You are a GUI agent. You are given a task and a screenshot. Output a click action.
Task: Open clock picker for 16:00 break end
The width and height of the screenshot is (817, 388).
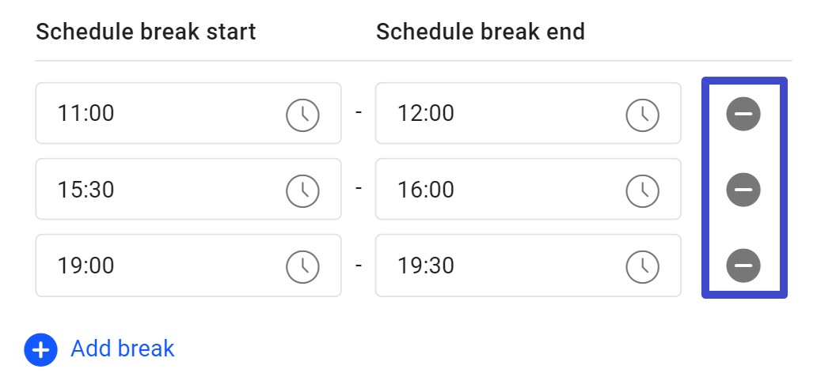[643, 191]
